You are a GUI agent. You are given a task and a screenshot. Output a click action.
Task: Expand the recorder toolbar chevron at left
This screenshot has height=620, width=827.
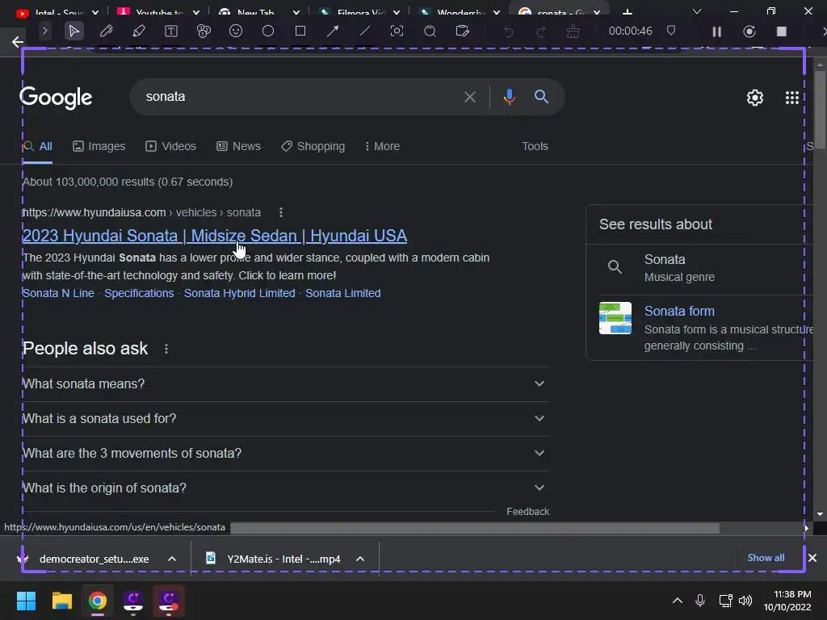[45, 31]
